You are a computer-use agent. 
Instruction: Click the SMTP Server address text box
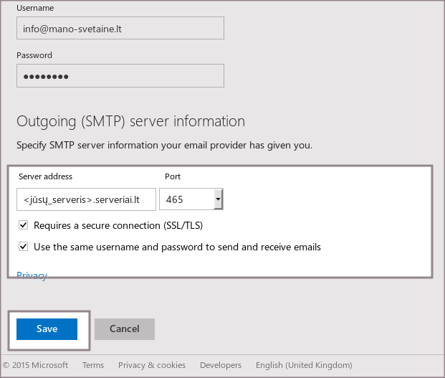pos(86,200)
